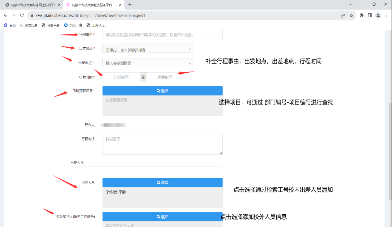Click the 行程事由 input field
This screenshot has width=392, height=227.
[x=162, y=35]
